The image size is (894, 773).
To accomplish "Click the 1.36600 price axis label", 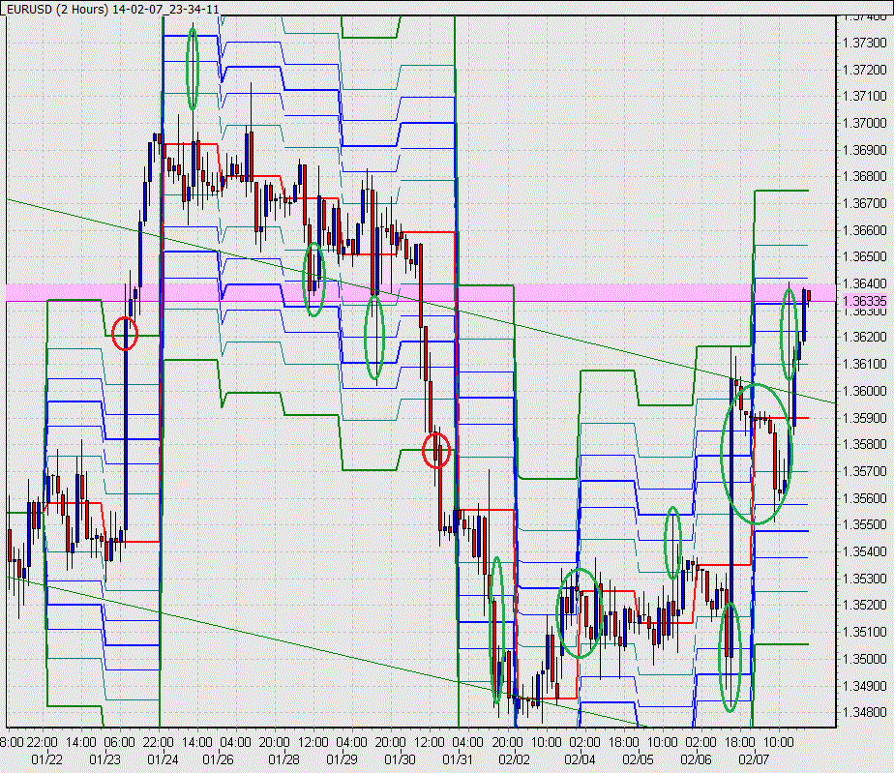I will (x=864, y=230).
